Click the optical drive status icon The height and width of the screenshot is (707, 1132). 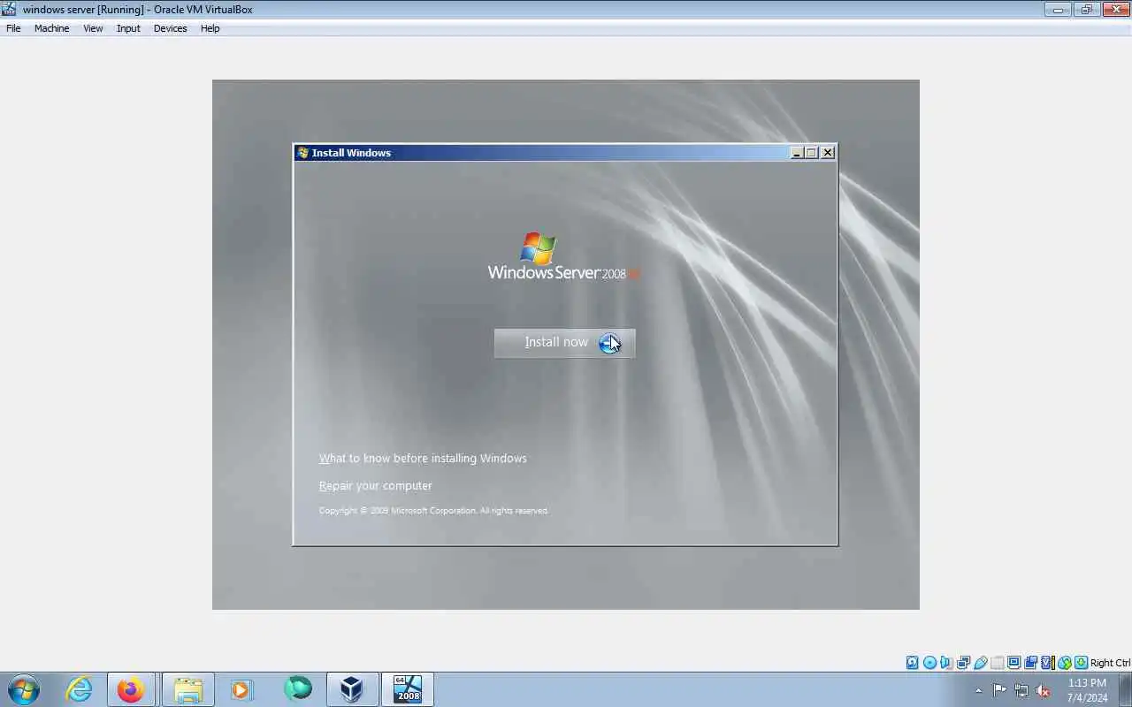(929, 663)
